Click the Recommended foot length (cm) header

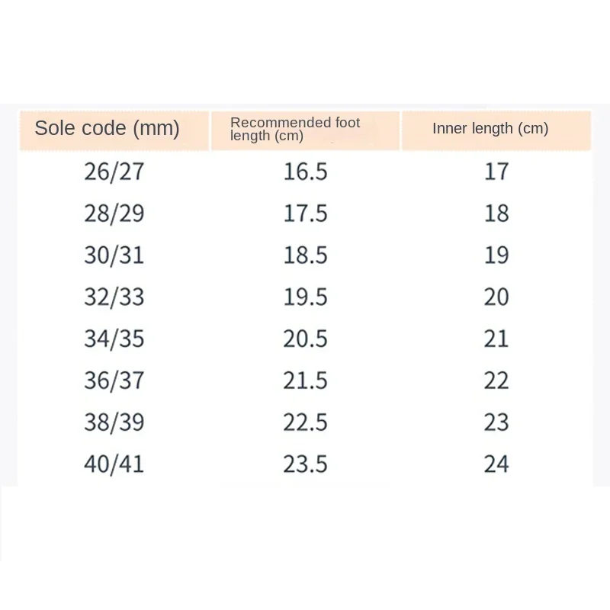(x=295, y=129)
